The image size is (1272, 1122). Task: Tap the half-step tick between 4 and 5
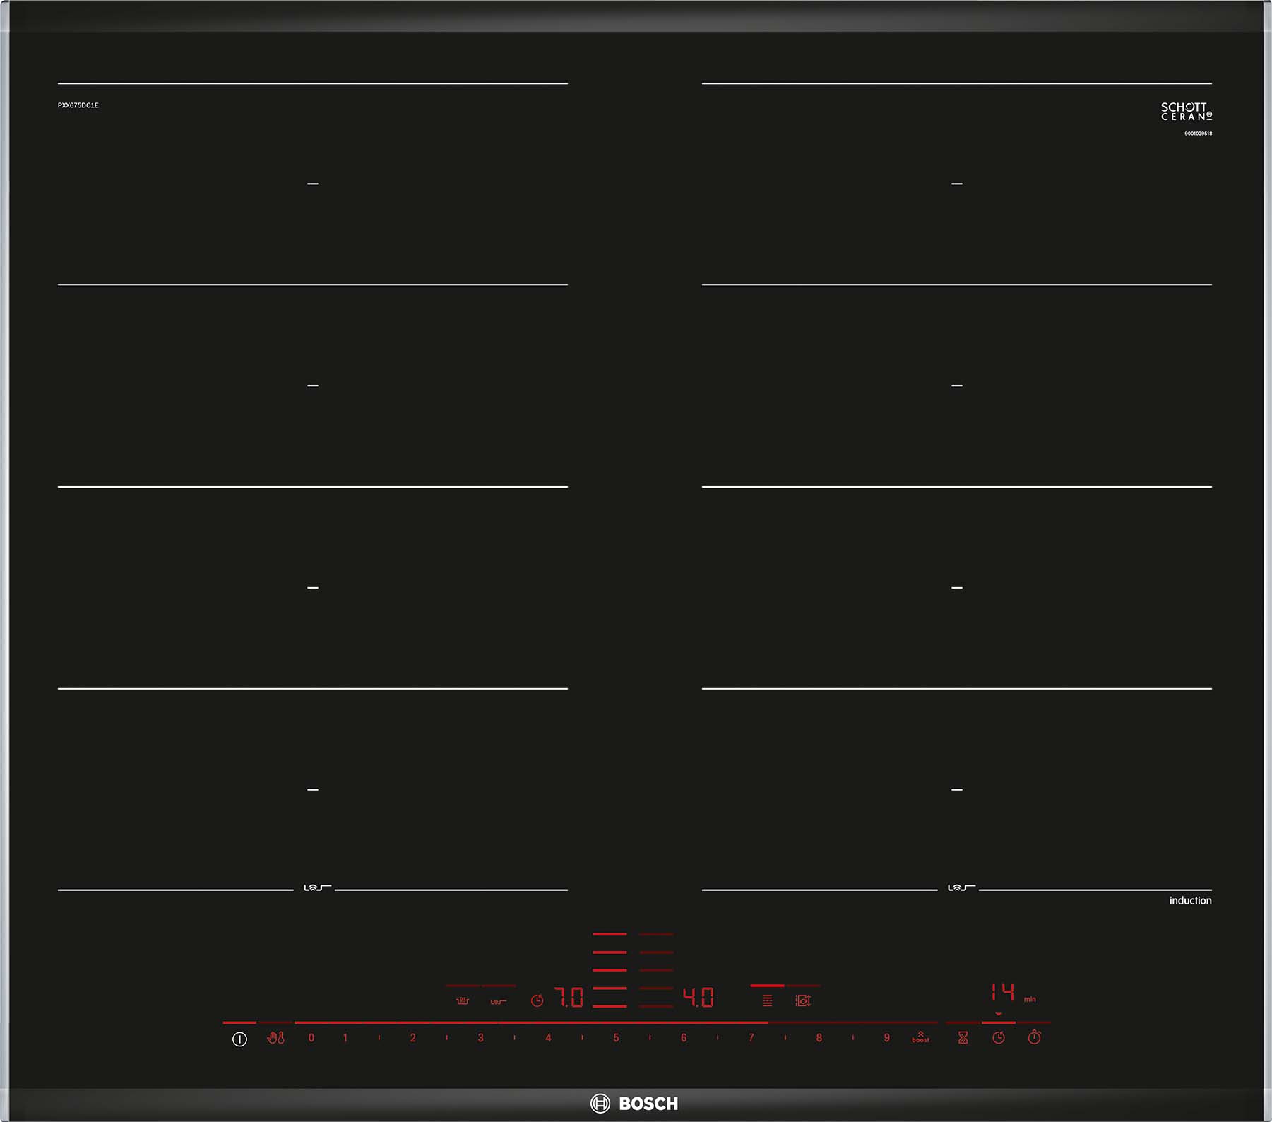coord(582,1038)
